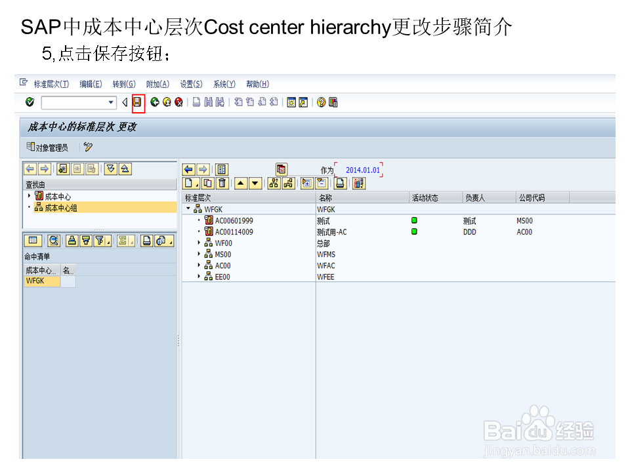630x472 pixels.
Task: Click the Print icon in standard toolbar
Action: tap(196, 102)
